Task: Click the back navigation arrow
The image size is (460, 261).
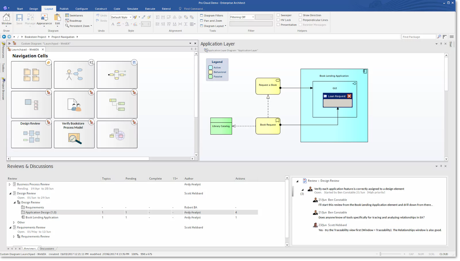Action: pos(4,37)
